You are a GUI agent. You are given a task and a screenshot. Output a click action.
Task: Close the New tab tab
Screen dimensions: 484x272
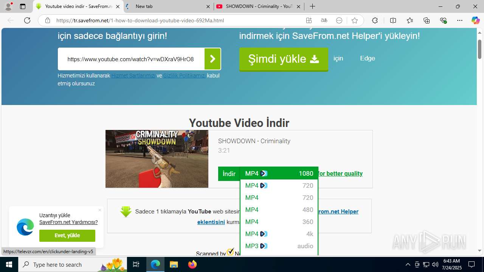point(208,6)
